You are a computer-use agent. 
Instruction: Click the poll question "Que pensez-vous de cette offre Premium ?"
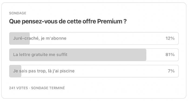click(x=68, y=21)
